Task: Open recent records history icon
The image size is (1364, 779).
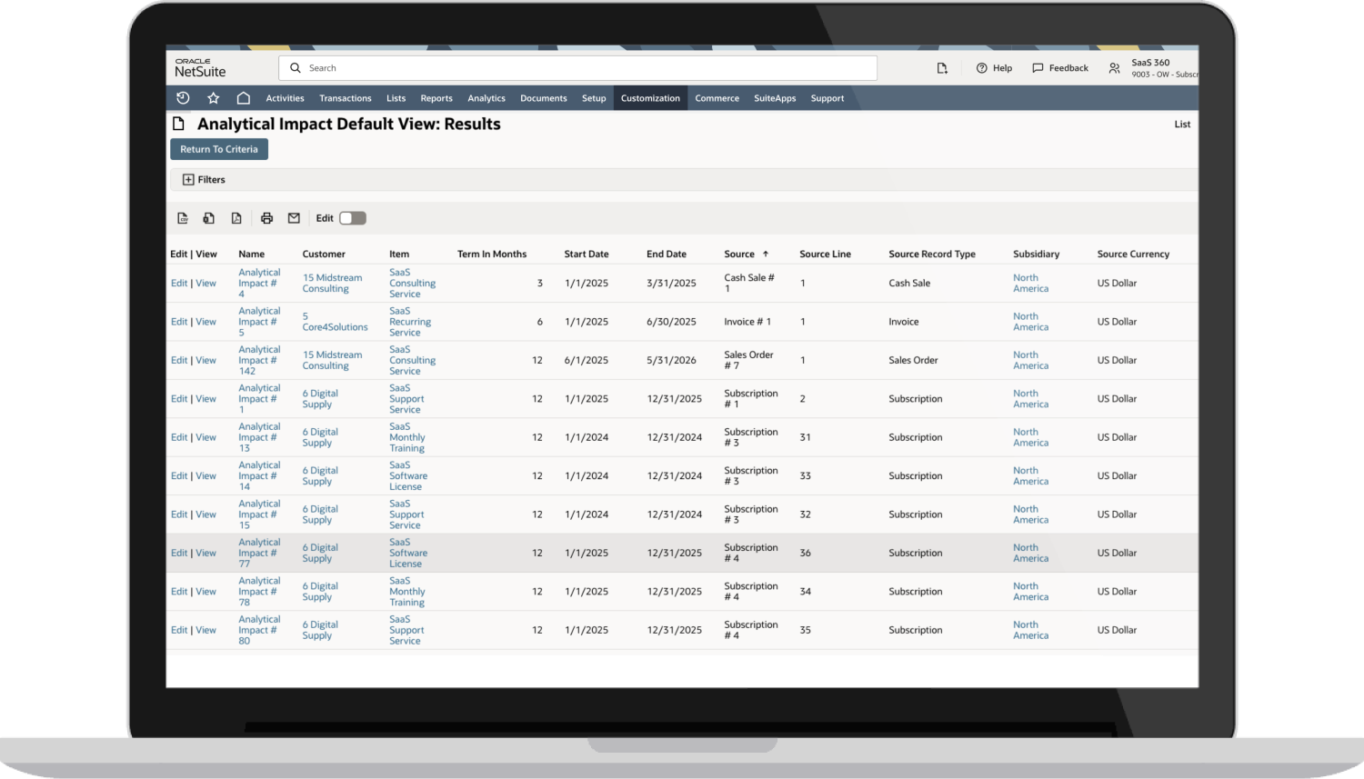Action: click(x=183, y=98)
